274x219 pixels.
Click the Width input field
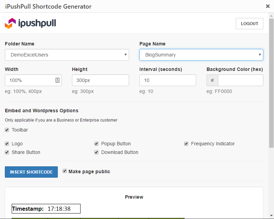tap(29, 80)
